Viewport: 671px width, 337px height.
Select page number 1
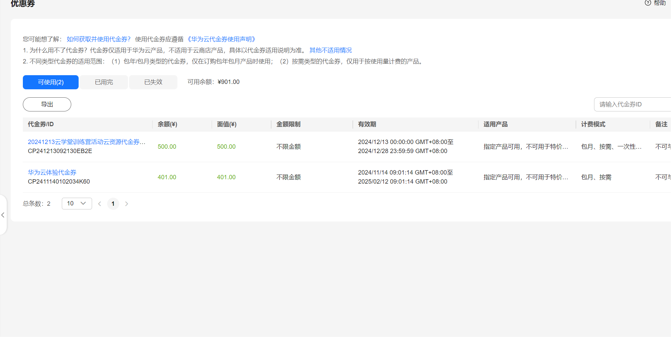(x=113, y=204)
